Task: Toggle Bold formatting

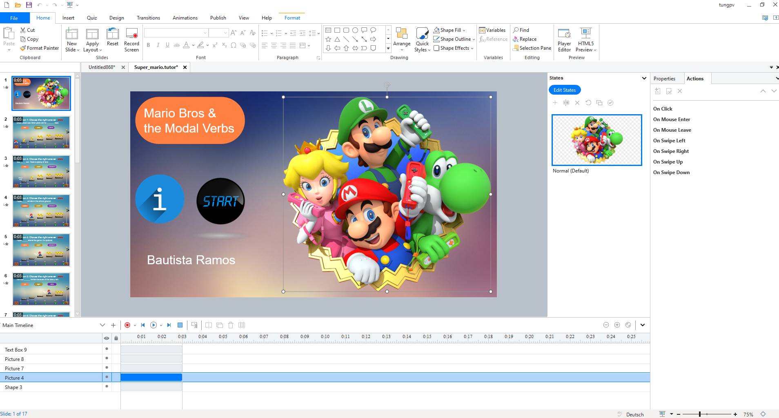Action: [148, 45]
